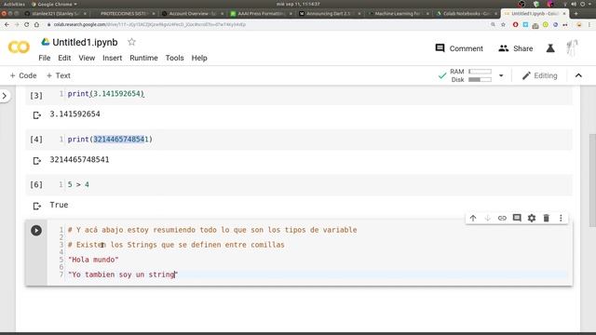The height and width of the screenshot is (335, 596).
Task: Click the clock in top bar
Action: coord(298,4)
